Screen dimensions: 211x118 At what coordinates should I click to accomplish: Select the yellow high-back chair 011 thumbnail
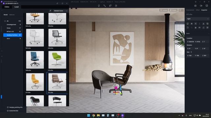35,82
